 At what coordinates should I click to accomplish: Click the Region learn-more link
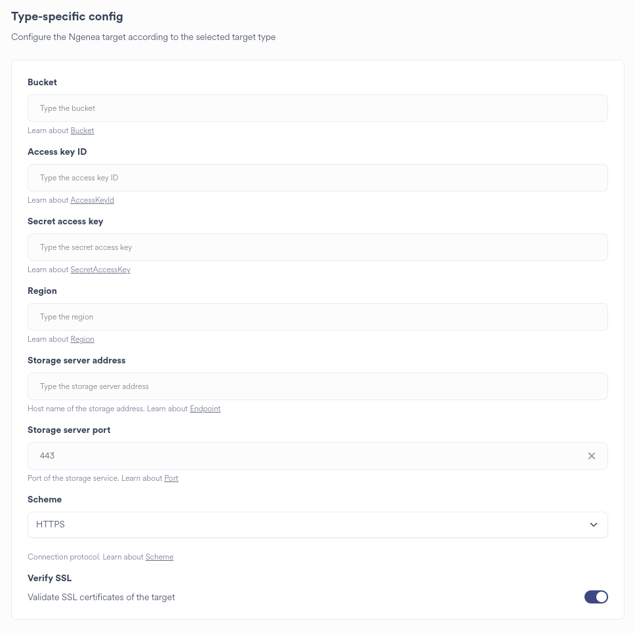tap(82, 339)
